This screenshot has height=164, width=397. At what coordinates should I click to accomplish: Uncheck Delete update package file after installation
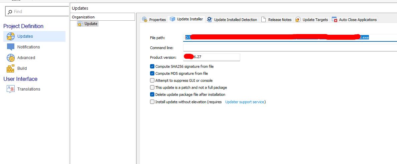152,95
